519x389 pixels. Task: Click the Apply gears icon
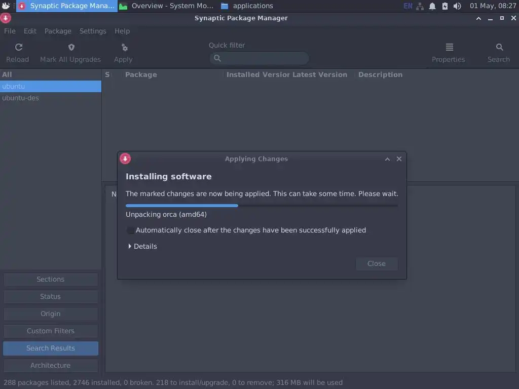click(x=125, y=48)
